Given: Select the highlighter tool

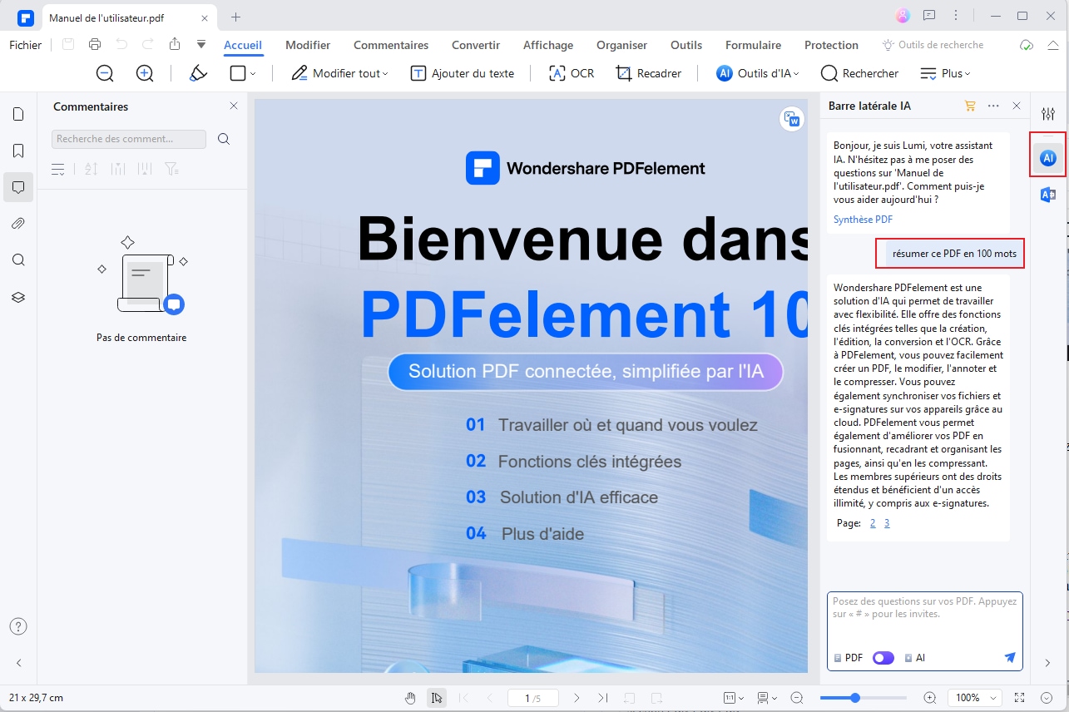Looking at the screenshot, I should 198,73.
